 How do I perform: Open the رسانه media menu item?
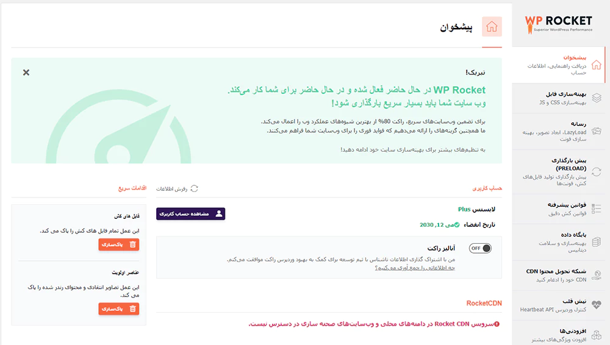click(559, 132)
